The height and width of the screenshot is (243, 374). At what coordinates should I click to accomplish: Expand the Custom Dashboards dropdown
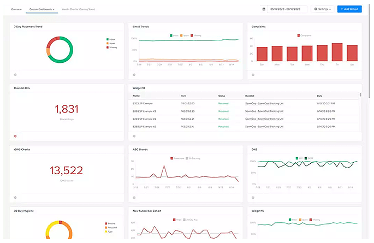(x=43, y=9)
